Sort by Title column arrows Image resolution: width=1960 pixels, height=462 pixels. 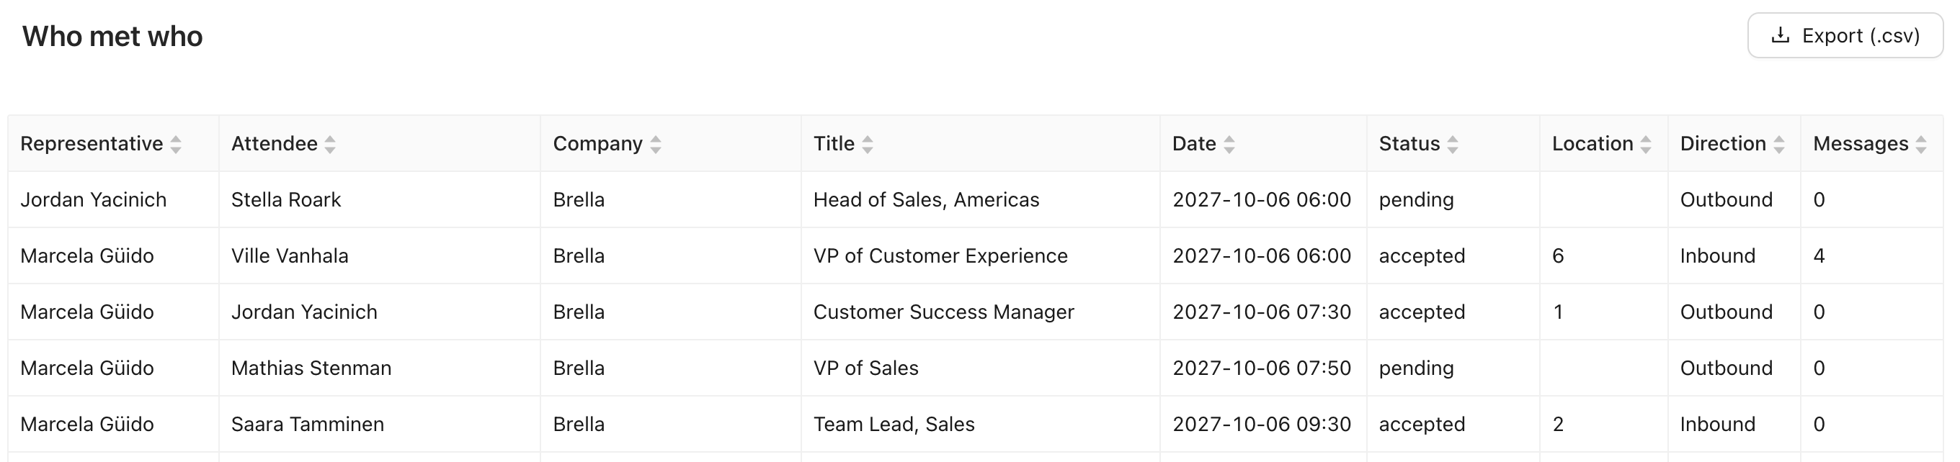click(868, 145)
